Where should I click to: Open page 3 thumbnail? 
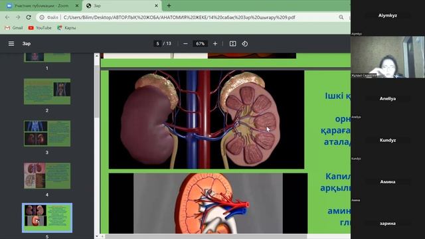click(x=47, y=133)
